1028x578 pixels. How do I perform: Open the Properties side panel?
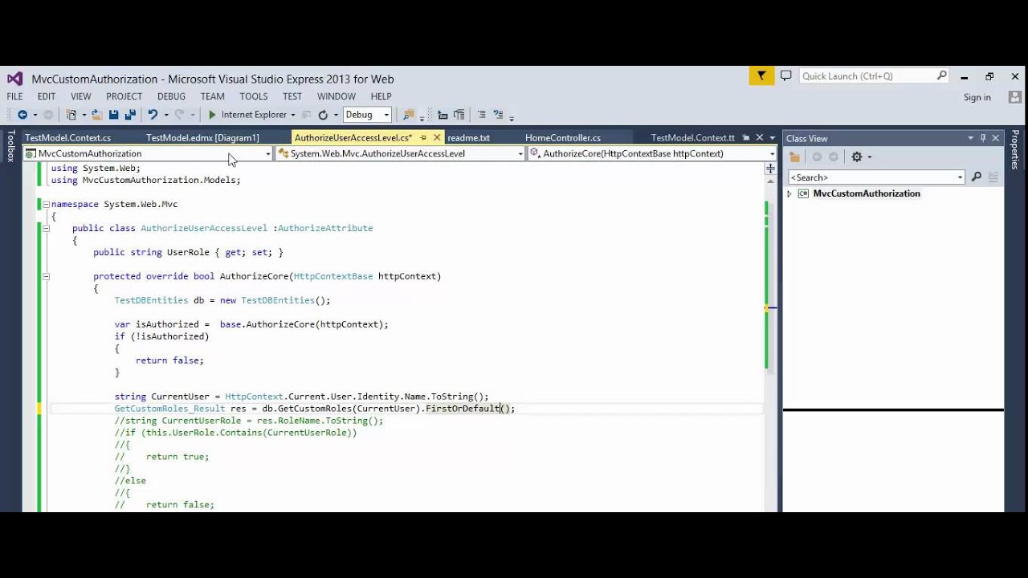click(x=1015, y=150)
